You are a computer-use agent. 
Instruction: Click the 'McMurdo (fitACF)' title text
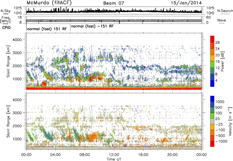(49, 3)
